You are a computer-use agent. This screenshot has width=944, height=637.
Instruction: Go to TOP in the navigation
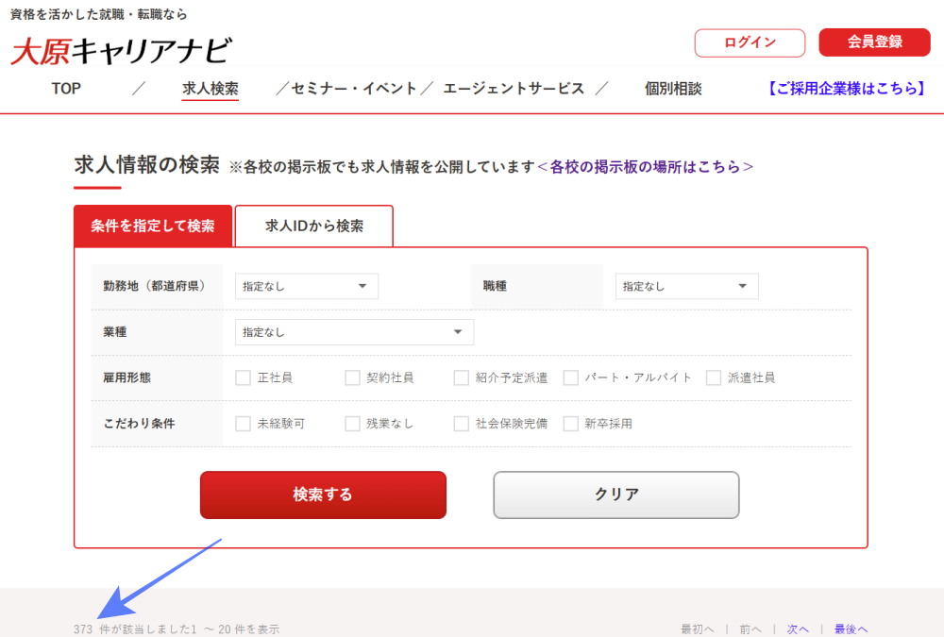[x=66, y=89]
